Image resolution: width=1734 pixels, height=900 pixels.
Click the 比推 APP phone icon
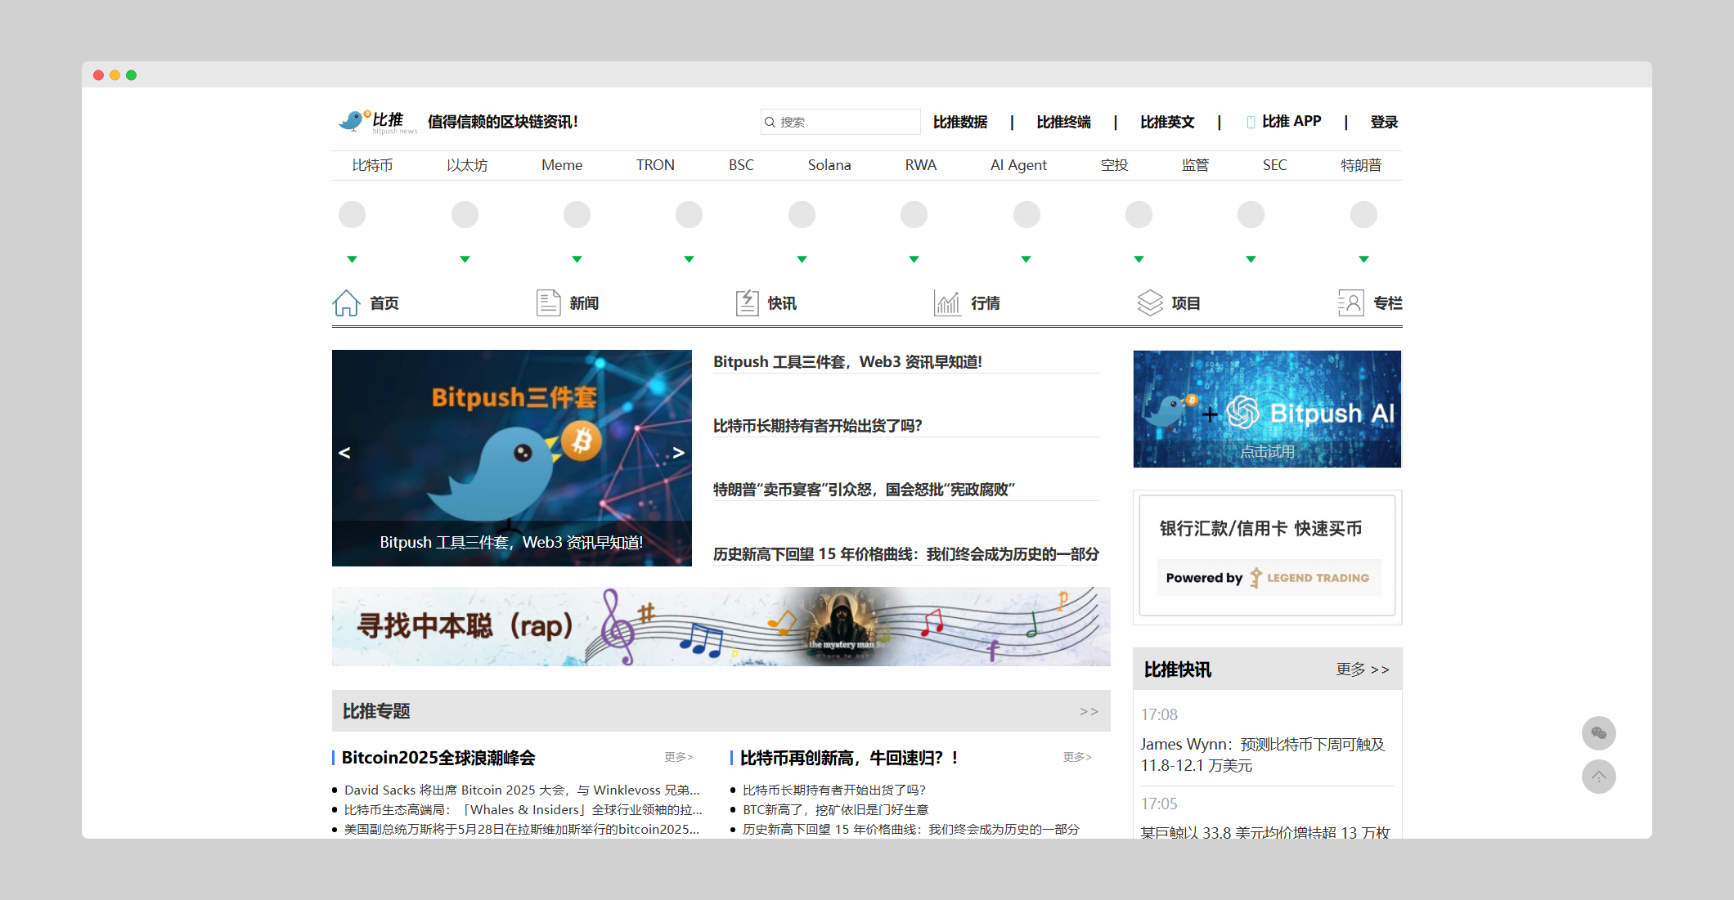coord(1250,121)
